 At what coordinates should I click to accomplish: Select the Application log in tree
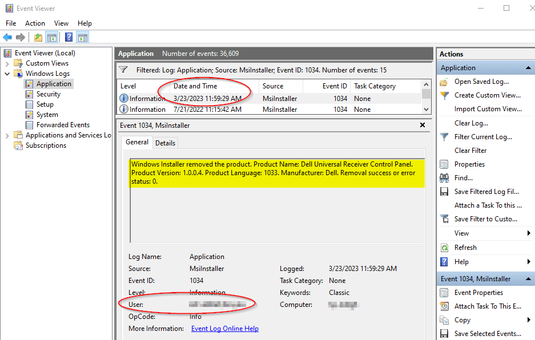click(54, 84)
